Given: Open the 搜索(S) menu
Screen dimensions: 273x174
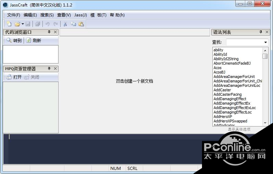Looking at the screenshot, I should coord(47,15).
